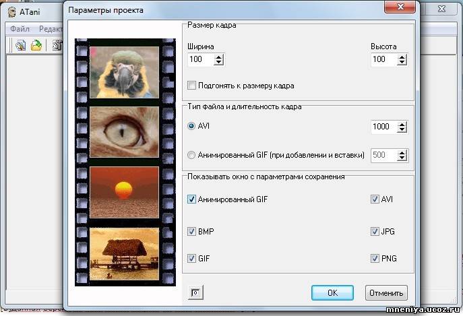Decrease the Высота value with down arrow

tap(402, 62)
